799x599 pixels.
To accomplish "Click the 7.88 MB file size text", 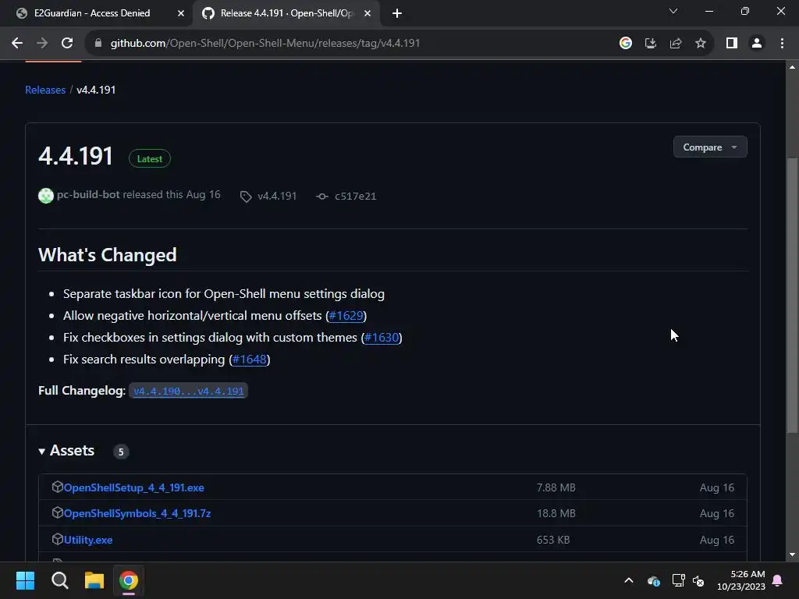I will point(556,488).
